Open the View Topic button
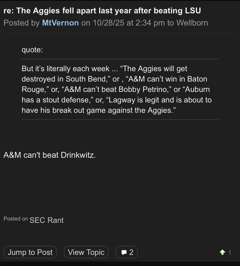240x266 pixels. tap(86, 252)
